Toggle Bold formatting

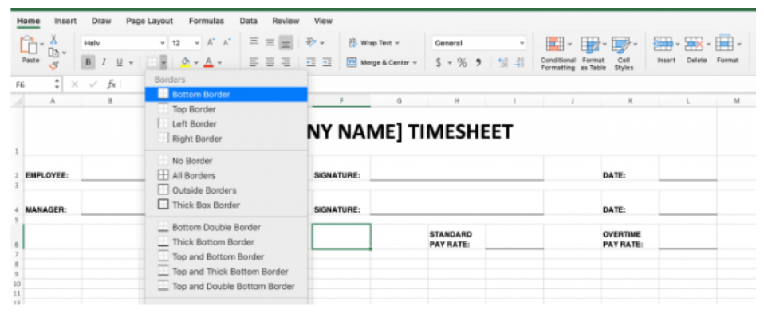pyautogui.click(x=89, y=62)
